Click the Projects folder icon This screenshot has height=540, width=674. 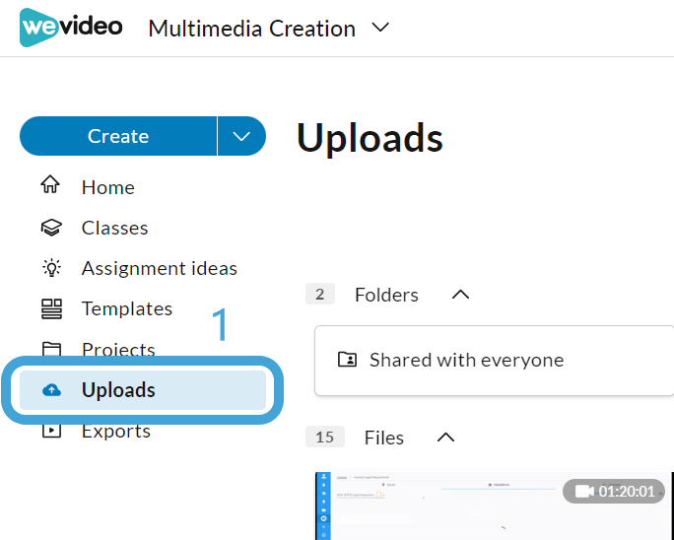(51, 349)
